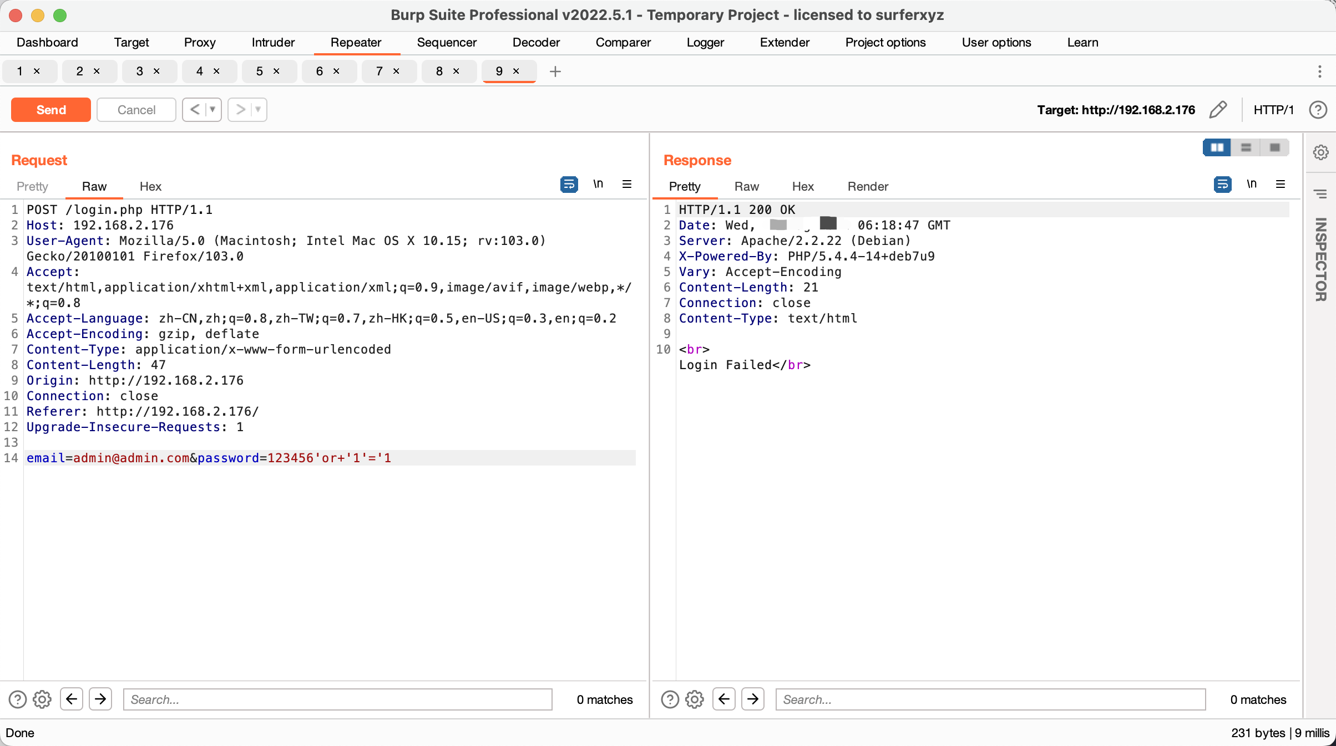Switch to top-bottom split layout view
1336x746 pixels.
(1246, 147)
